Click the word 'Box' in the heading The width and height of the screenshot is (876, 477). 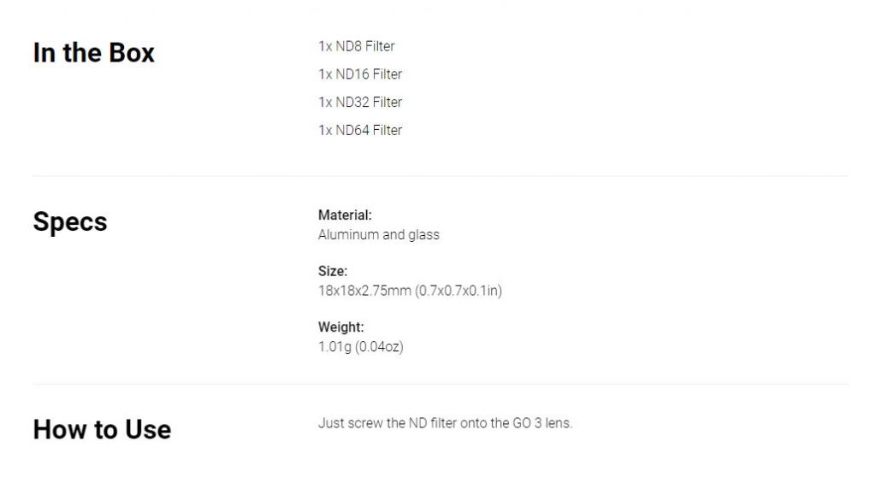click(131, 53)
